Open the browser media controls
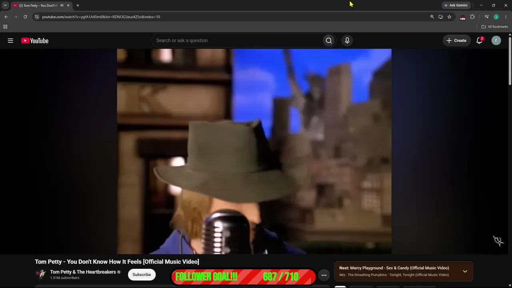The height and width of the screenshot is (288, 512). click(486, 17)
